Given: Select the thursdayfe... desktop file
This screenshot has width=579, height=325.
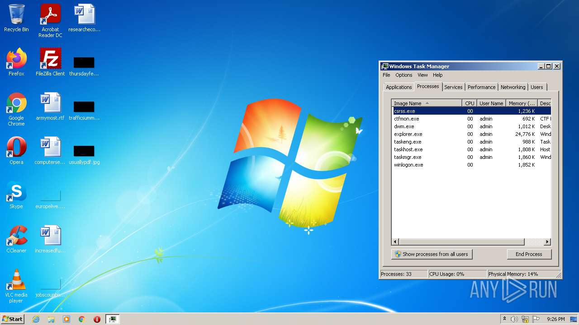Looking at the screenshot, I should click(x=84, y=67).
